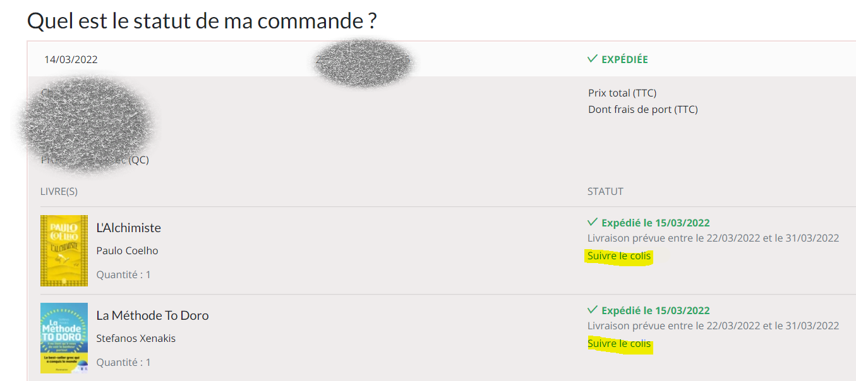Click the green checkmark beside EXPÉDIÉE
This screenshot has width=856, height=381.
point(592,59)
